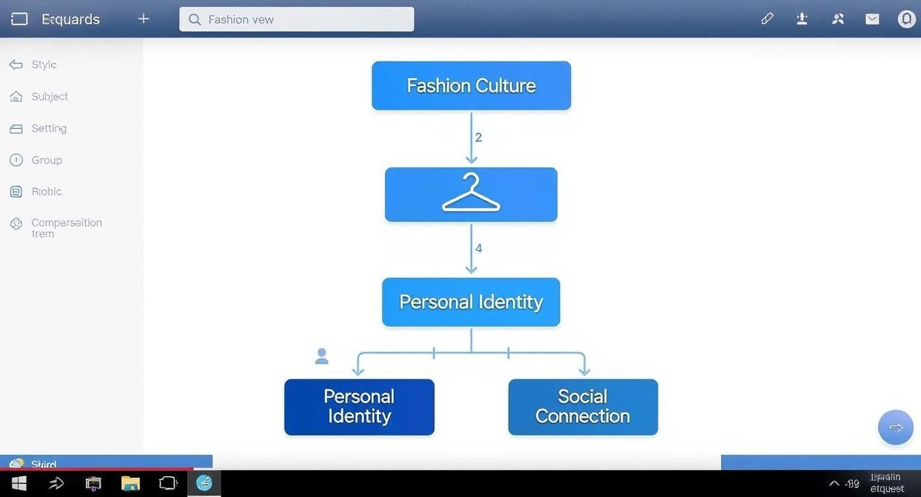This screenshot has width=921, height=497.
Task: Click the upload icon in the toolbar
Action: click(x=802, y=19)
